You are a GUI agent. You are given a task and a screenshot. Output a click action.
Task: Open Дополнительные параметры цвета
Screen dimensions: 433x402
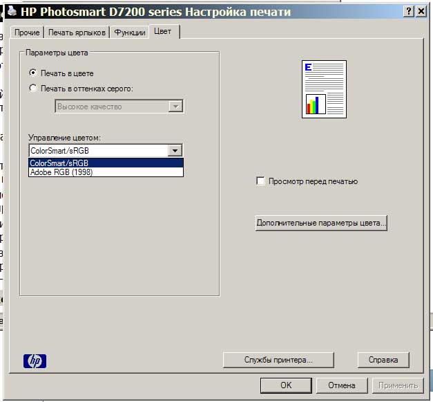(321, 223)
